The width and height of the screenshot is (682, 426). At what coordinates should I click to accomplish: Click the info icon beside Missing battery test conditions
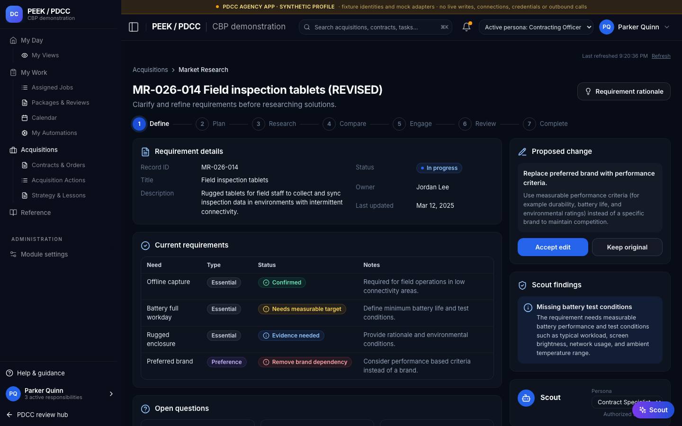(528, 308)
